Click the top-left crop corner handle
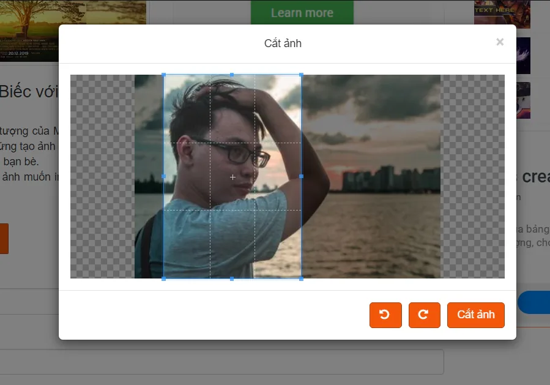The width and height of the screenshot is (550, 385). 163,75
